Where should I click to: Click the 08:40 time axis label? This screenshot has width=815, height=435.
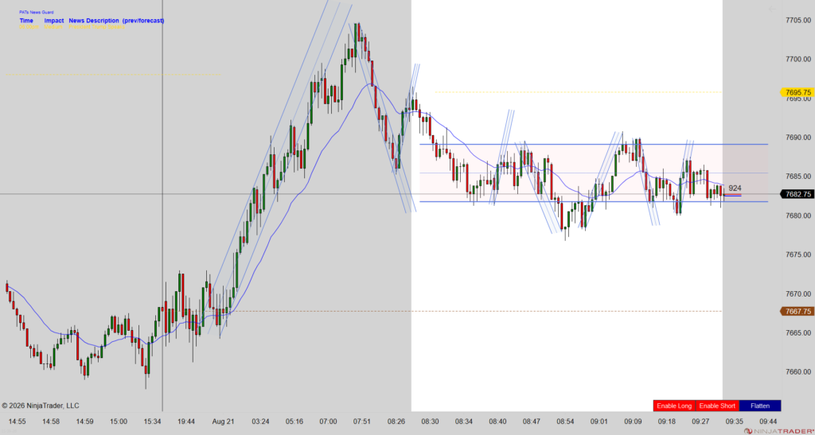498,421
